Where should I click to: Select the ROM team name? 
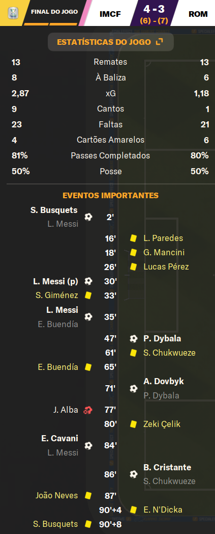point(198,14)
